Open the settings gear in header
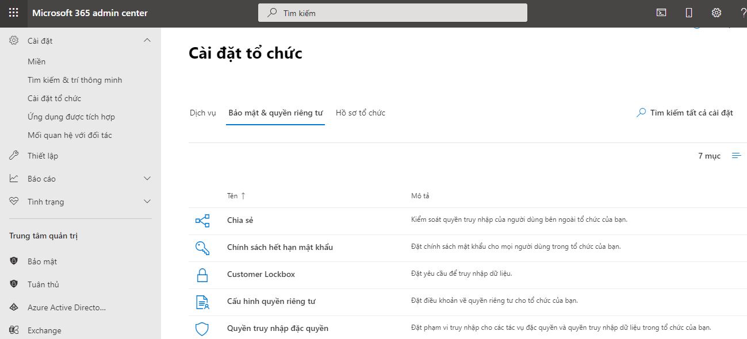 pos(716,13)
